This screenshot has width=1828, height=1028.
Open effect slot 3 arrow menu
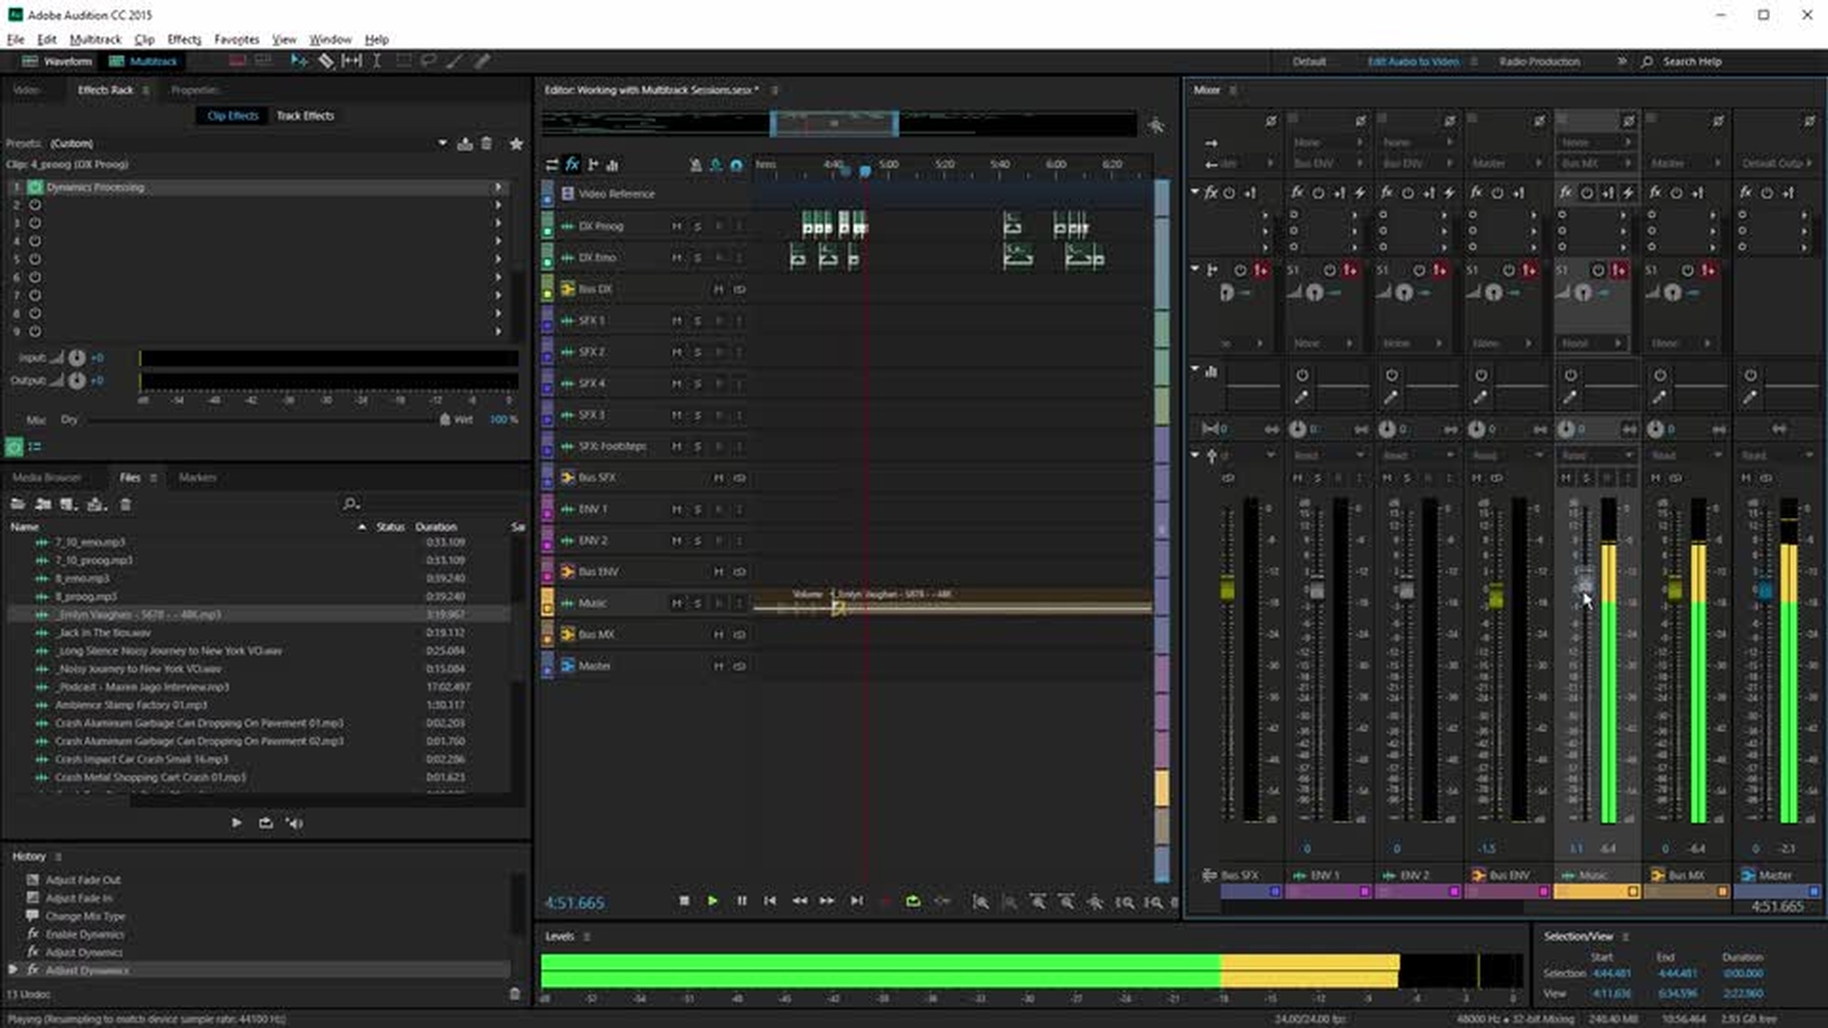498,223
